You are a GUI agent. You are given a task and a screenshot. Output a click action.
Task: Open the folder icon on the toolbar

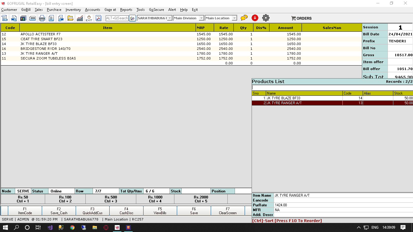[x=70, y=18]
